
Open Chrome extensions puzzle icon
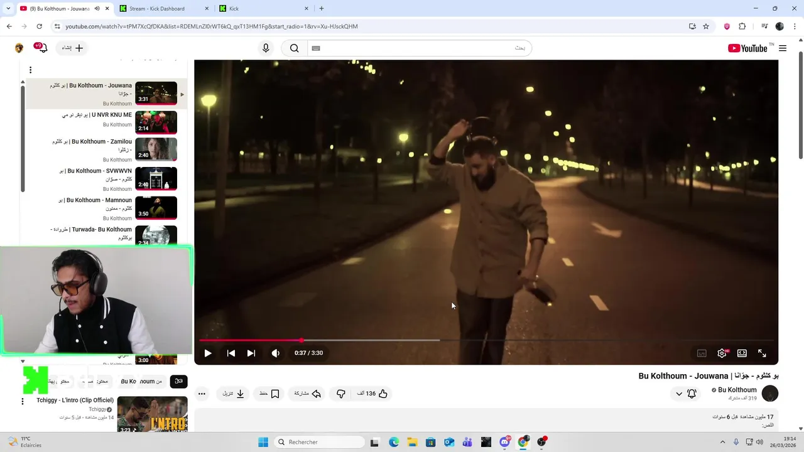(742, 26)
